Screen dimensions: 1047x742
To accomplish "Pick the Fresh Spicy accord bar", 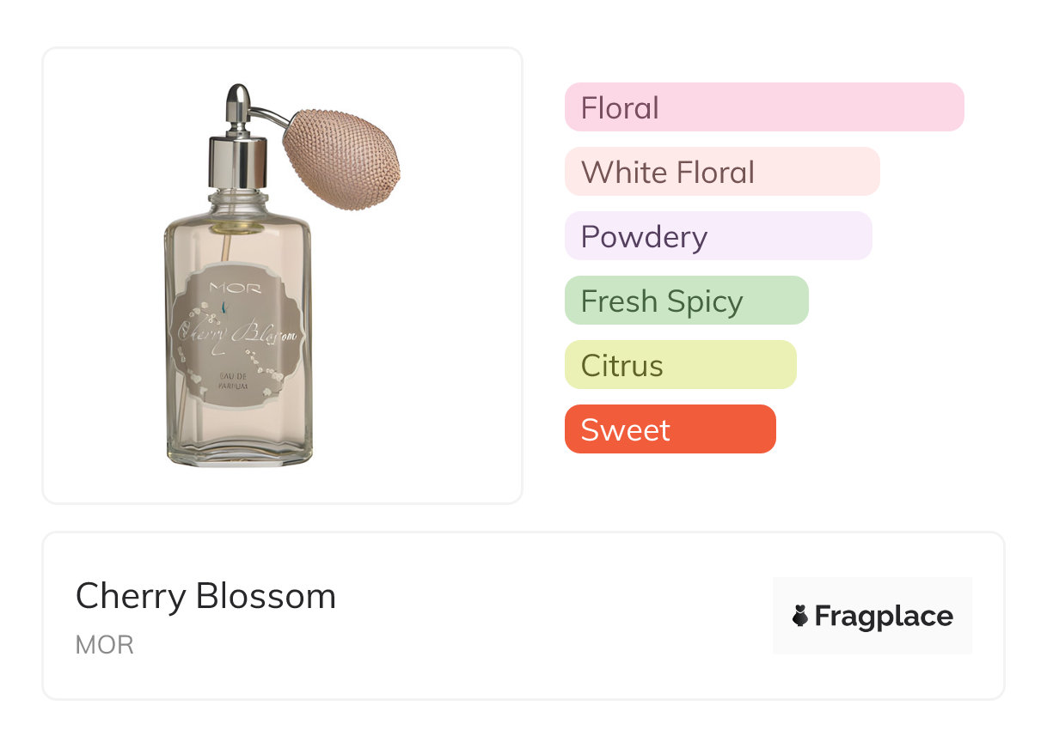I will [686, 301].
